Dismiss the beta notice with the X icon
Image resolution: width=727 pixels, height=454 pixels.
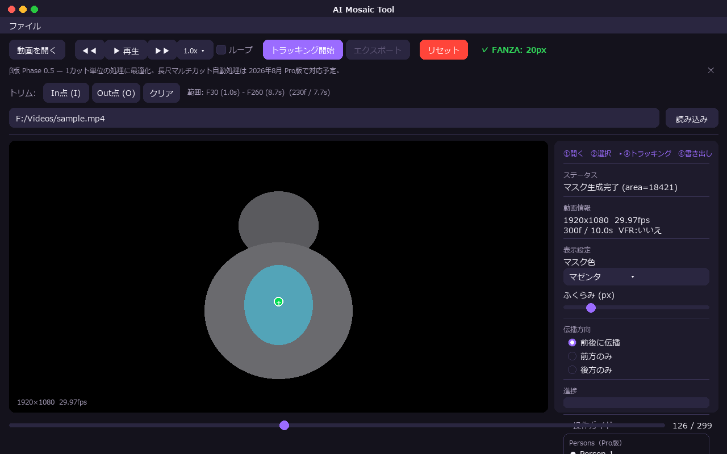(711, 70)
